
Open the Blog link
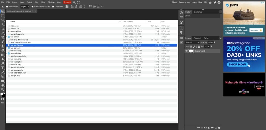coord(200,2)
